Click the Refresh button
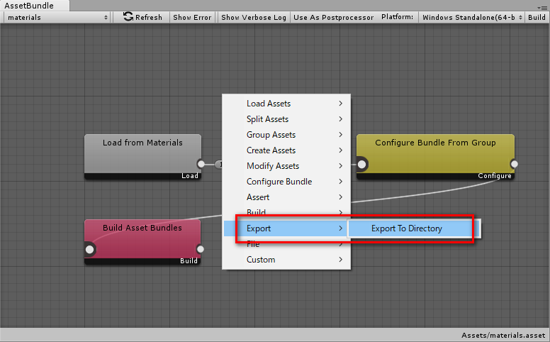This screenshot has width=550, height=342. [x=142, y=17]
